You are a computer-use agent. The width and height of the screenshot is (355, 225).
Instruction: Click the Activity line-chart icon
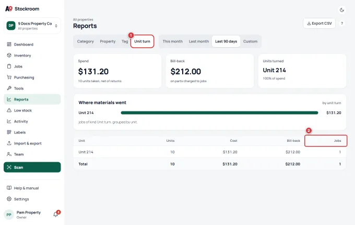(9, 121)
